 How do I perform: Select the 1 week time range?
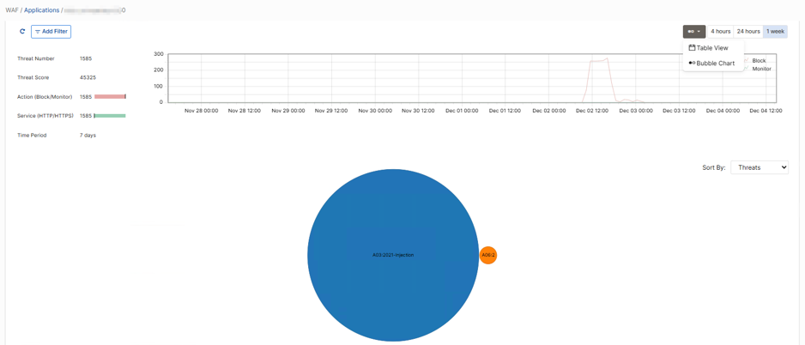click(775, 31)
